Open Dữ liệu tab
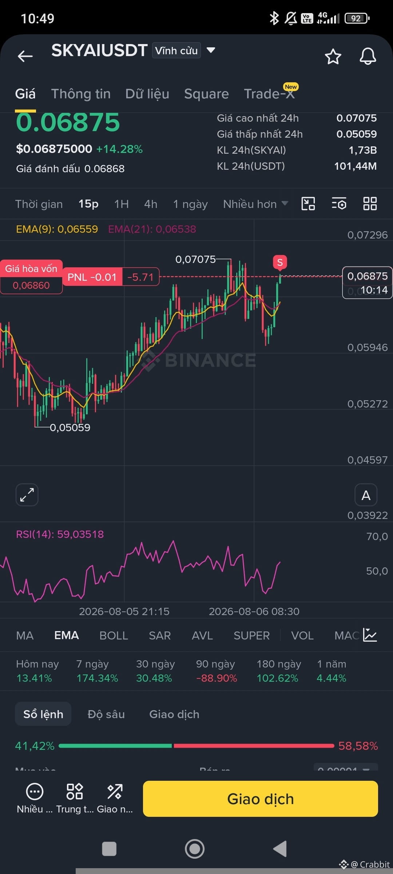 (147, 94)
